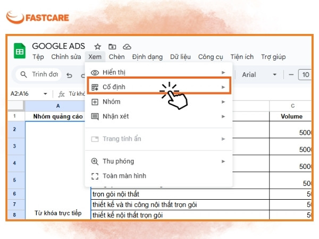Check the cloud save status icon
319x239 pixels.
pos(127,47)
